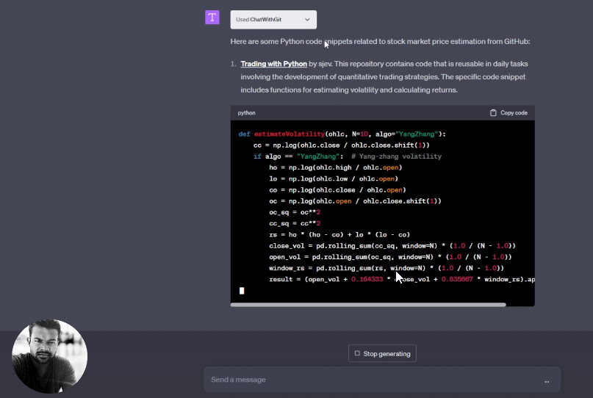The image size is (593, 398).
Task: Click the python language label
Action: (246, 113)
